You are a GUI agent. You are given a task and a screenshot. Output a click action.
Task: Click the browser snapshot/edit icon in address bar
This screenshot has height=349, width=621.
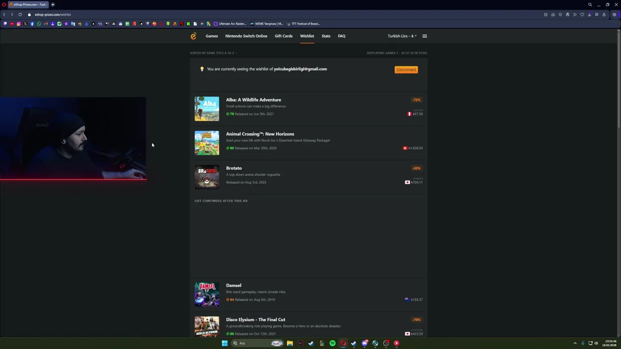[x=546, y=15]
